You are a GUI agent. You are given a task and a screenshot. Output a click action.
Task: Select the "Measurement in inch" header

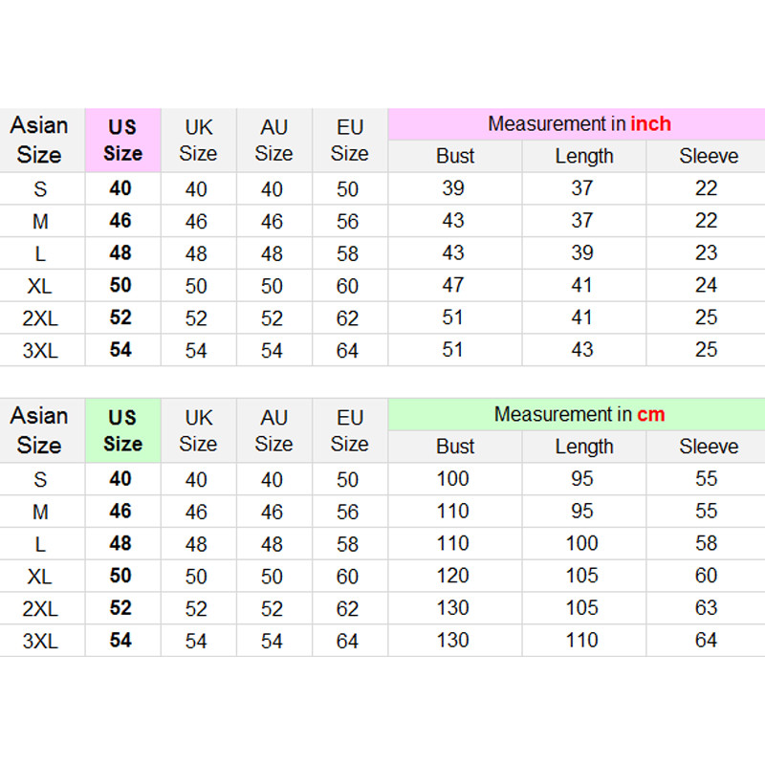579,124
